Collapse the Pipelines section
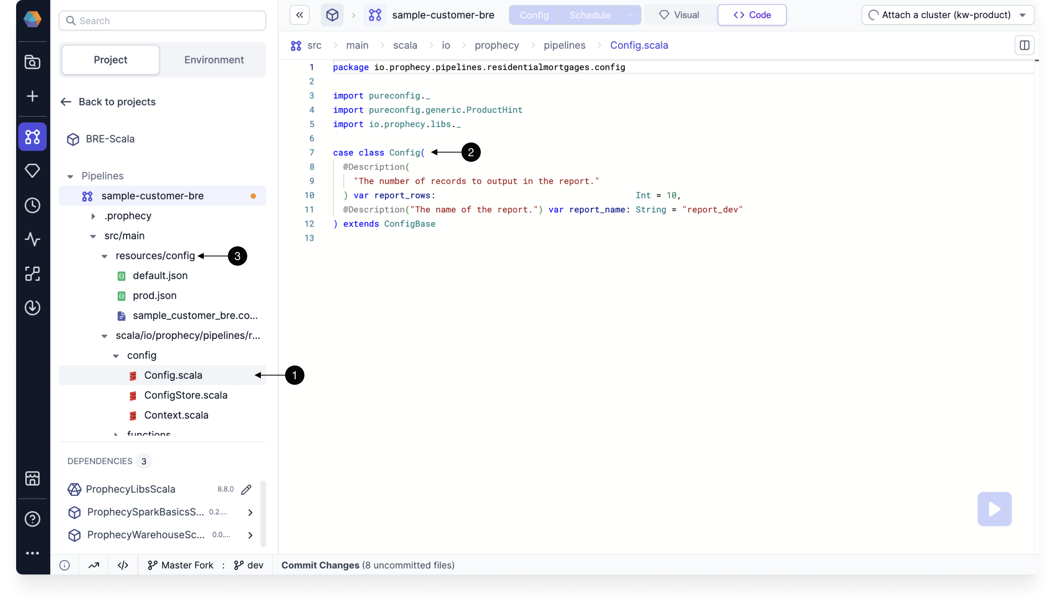 [x=70, y=175]
